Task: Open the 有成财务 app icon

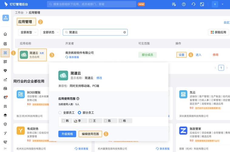Action: [21, 131]
